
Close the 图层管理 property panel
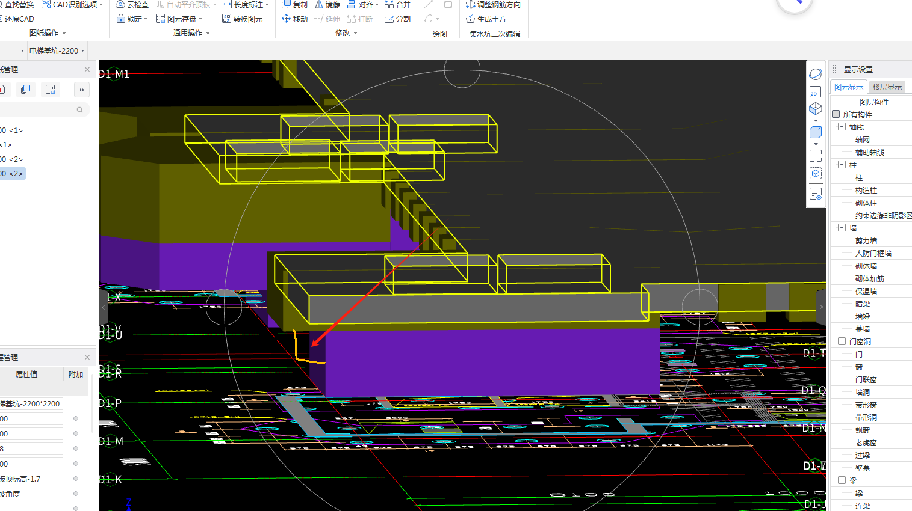[87, 358]
